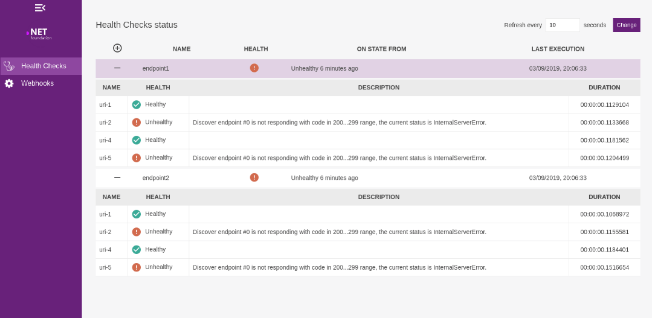Click the Webhooks gear icon
The width and height of the screenshot is (652, 318).
pyautogui.click(x=9, y=83)
